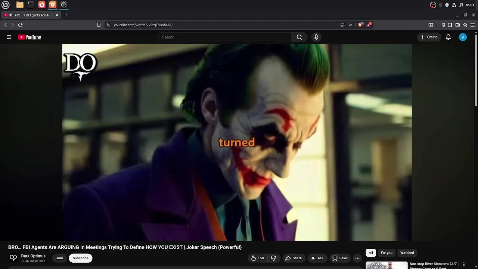Reload the current page
The width and height of the screenshot is (478, 269).
(x=20, y=25)
